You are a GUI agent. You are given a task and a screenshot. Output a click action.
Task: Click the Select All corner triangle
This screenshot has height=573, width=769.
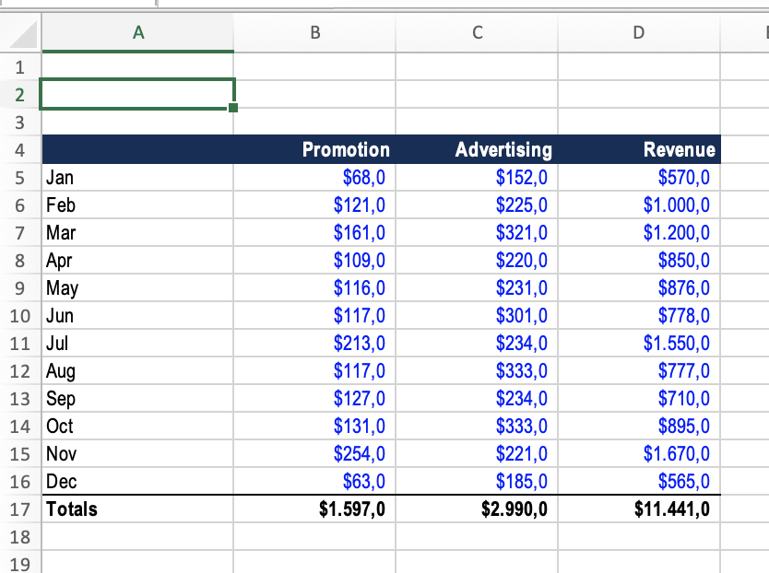(22, 33)
